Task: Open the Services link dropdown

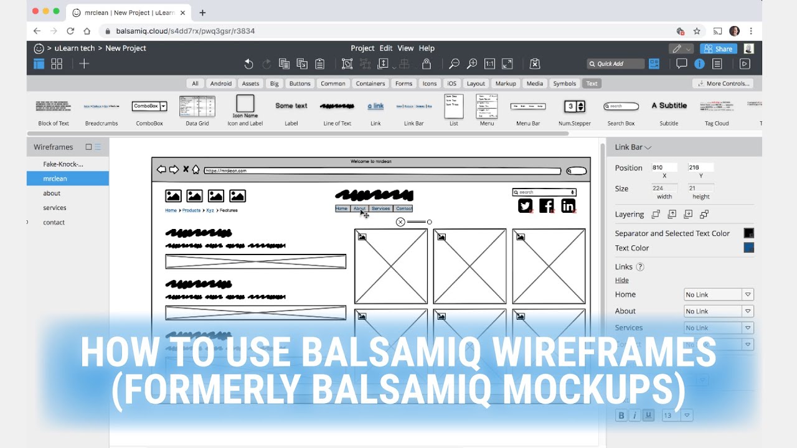Action: [x=719, y=328]
